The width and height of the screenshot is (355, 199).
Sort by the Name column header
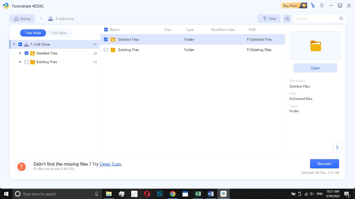pos(115,30)
